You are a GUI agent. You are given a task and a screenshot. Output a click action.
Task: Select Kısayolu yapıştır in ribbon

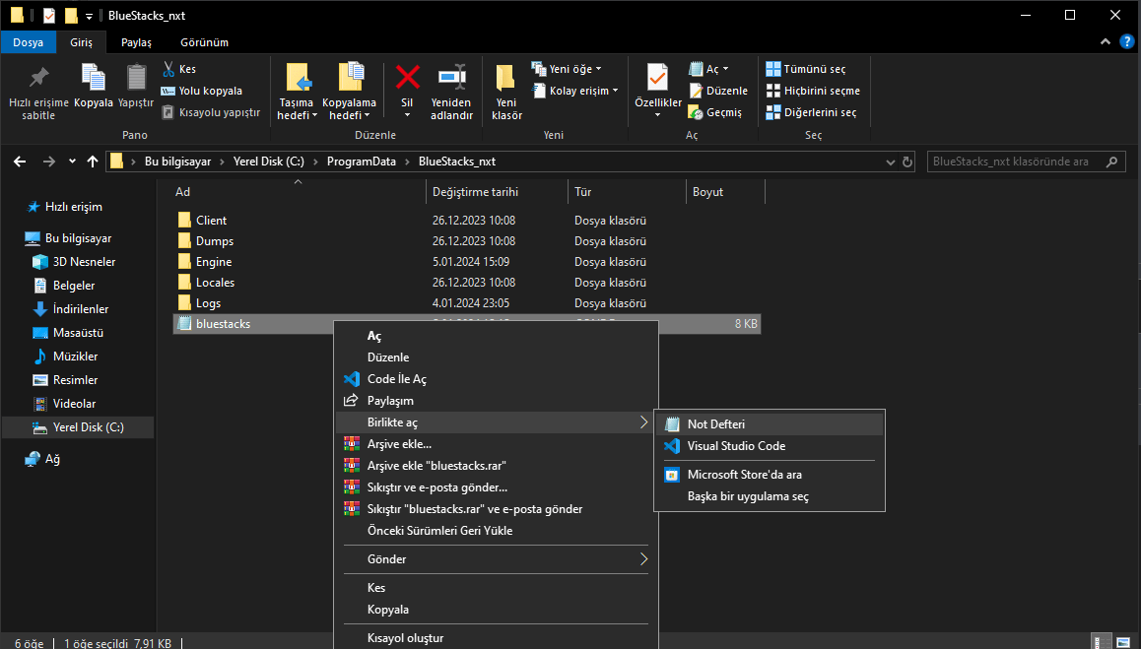tap(210, 113)
